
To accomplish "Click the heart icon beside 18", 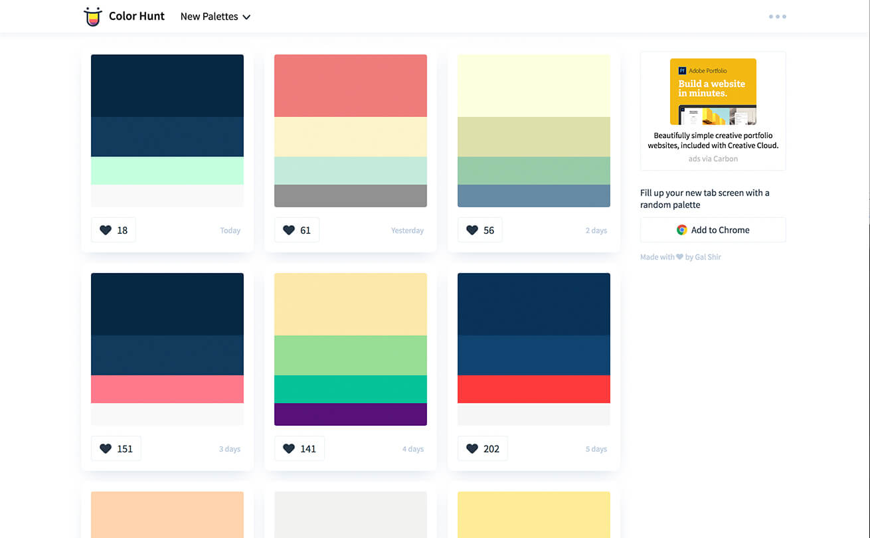I will [x=105, y=230].
